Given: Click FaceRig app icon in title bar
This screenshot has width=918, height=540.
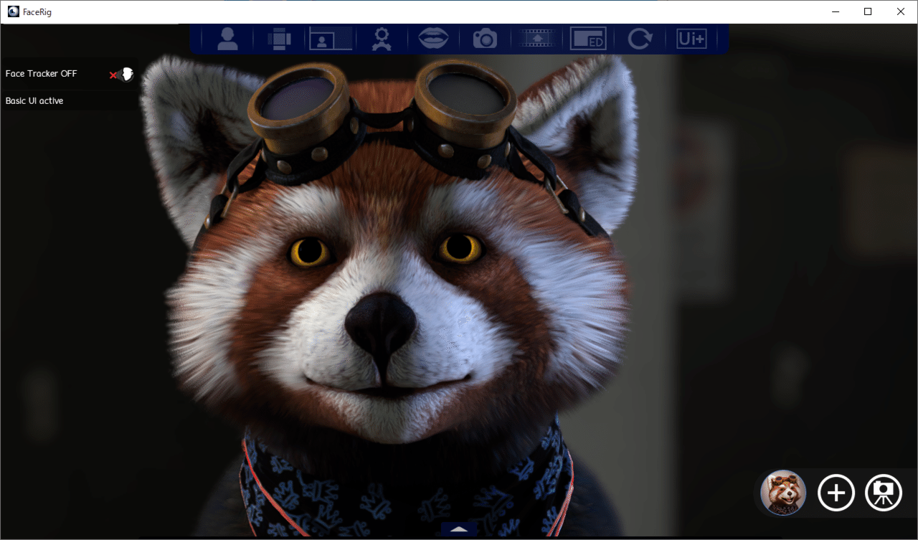Looking at the screenshot, I should coord(13,11).
